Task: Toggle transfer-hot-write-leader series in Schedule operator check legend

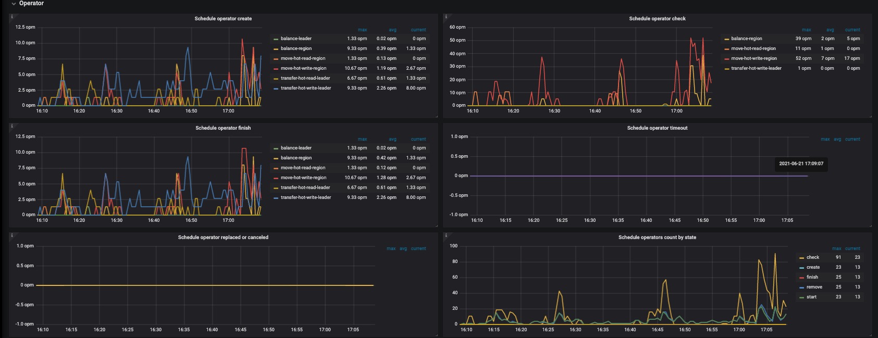Action: (x=756, y=68)
